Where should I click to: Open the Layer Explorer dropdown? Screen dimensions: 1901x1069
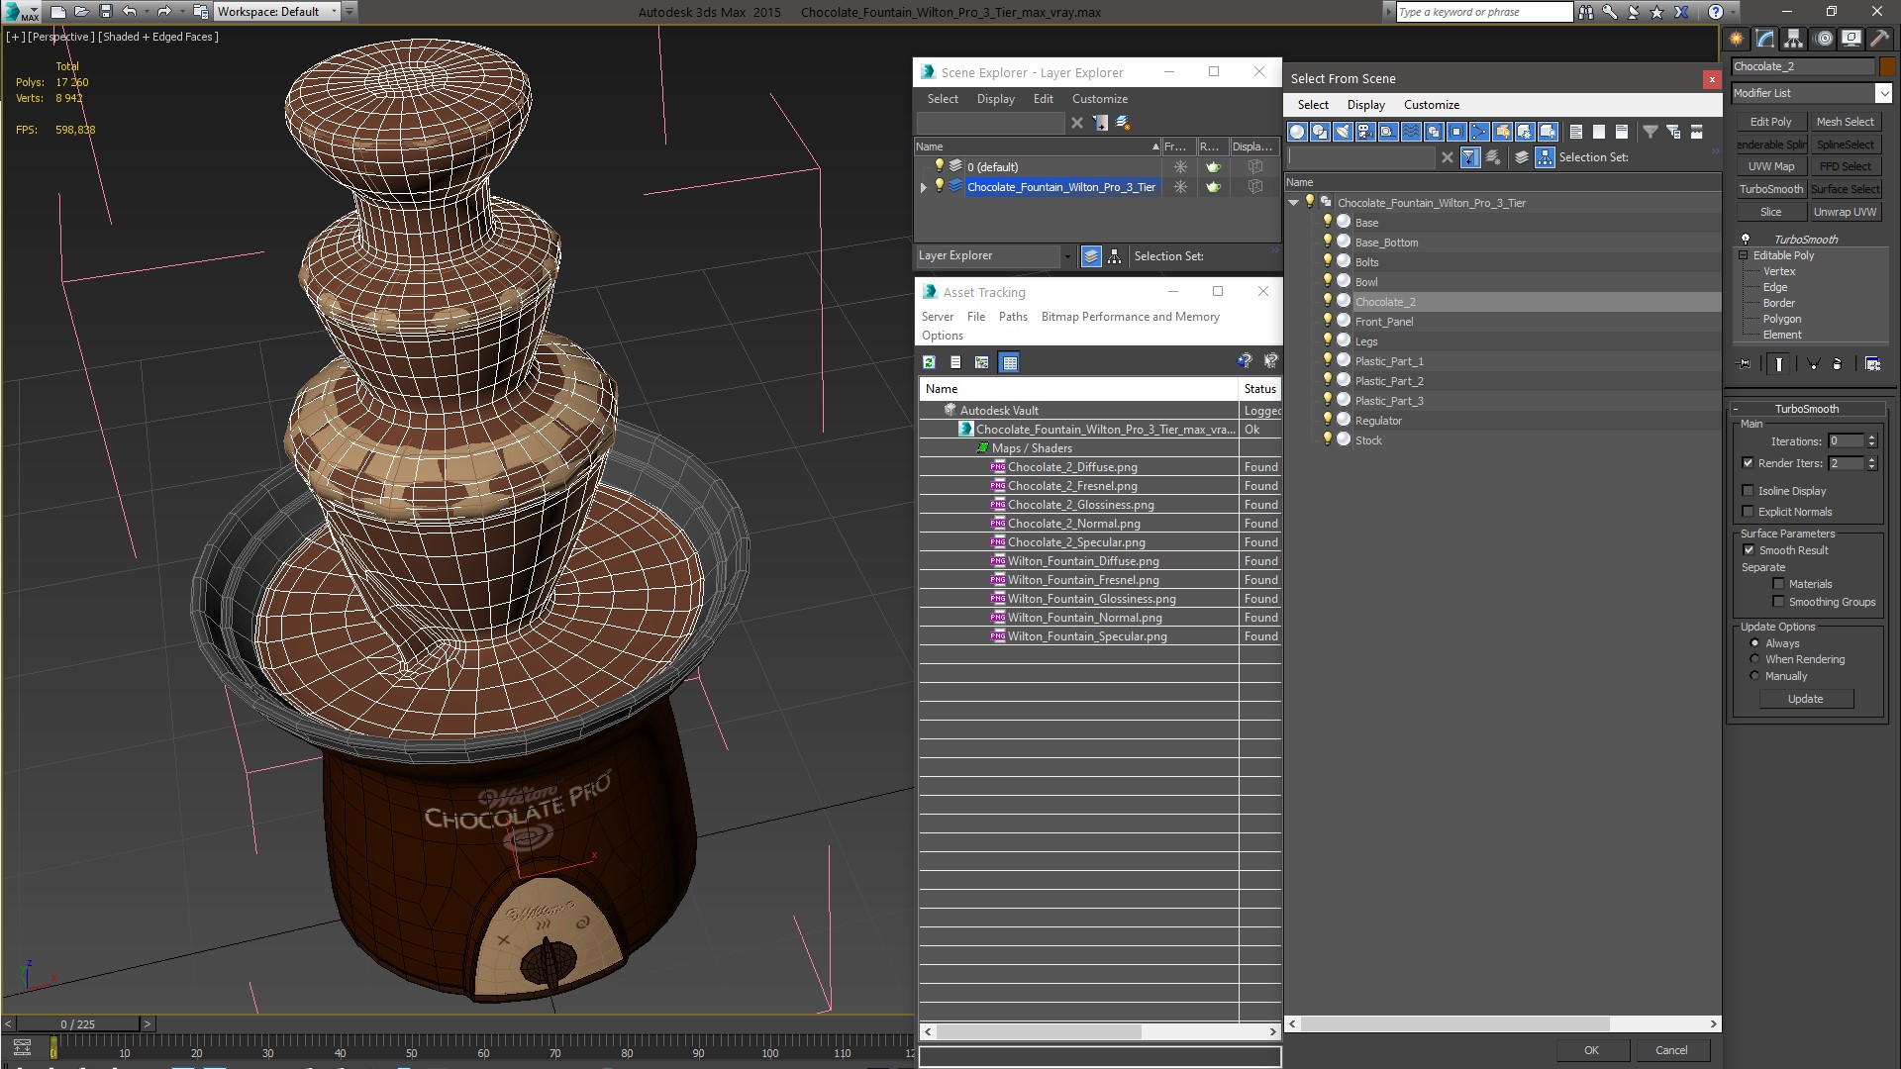[1066, 256]
